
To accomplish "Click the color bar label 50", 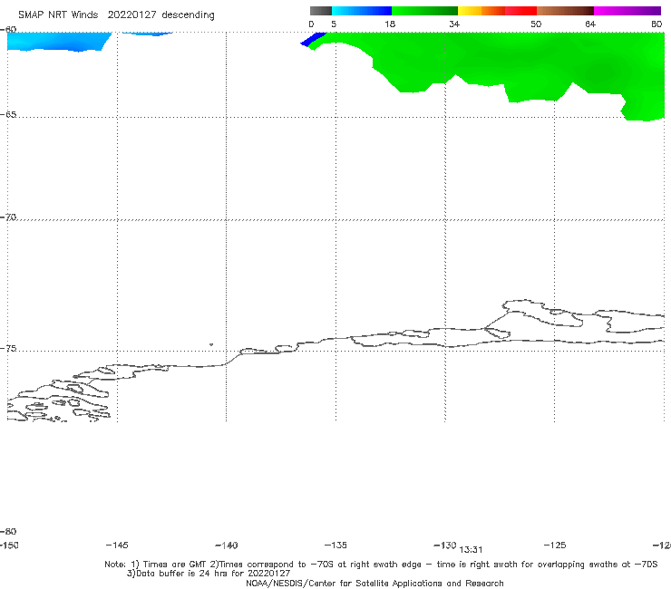I will [536, 24].
